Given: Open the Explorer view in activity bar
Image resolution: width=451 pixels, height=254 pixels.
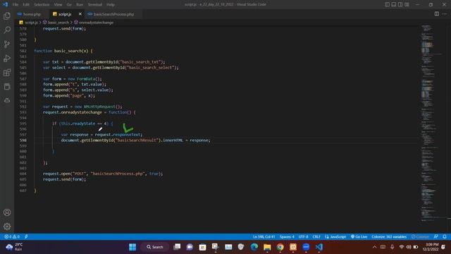Looking at the screenshot, I should pos(7,16).
